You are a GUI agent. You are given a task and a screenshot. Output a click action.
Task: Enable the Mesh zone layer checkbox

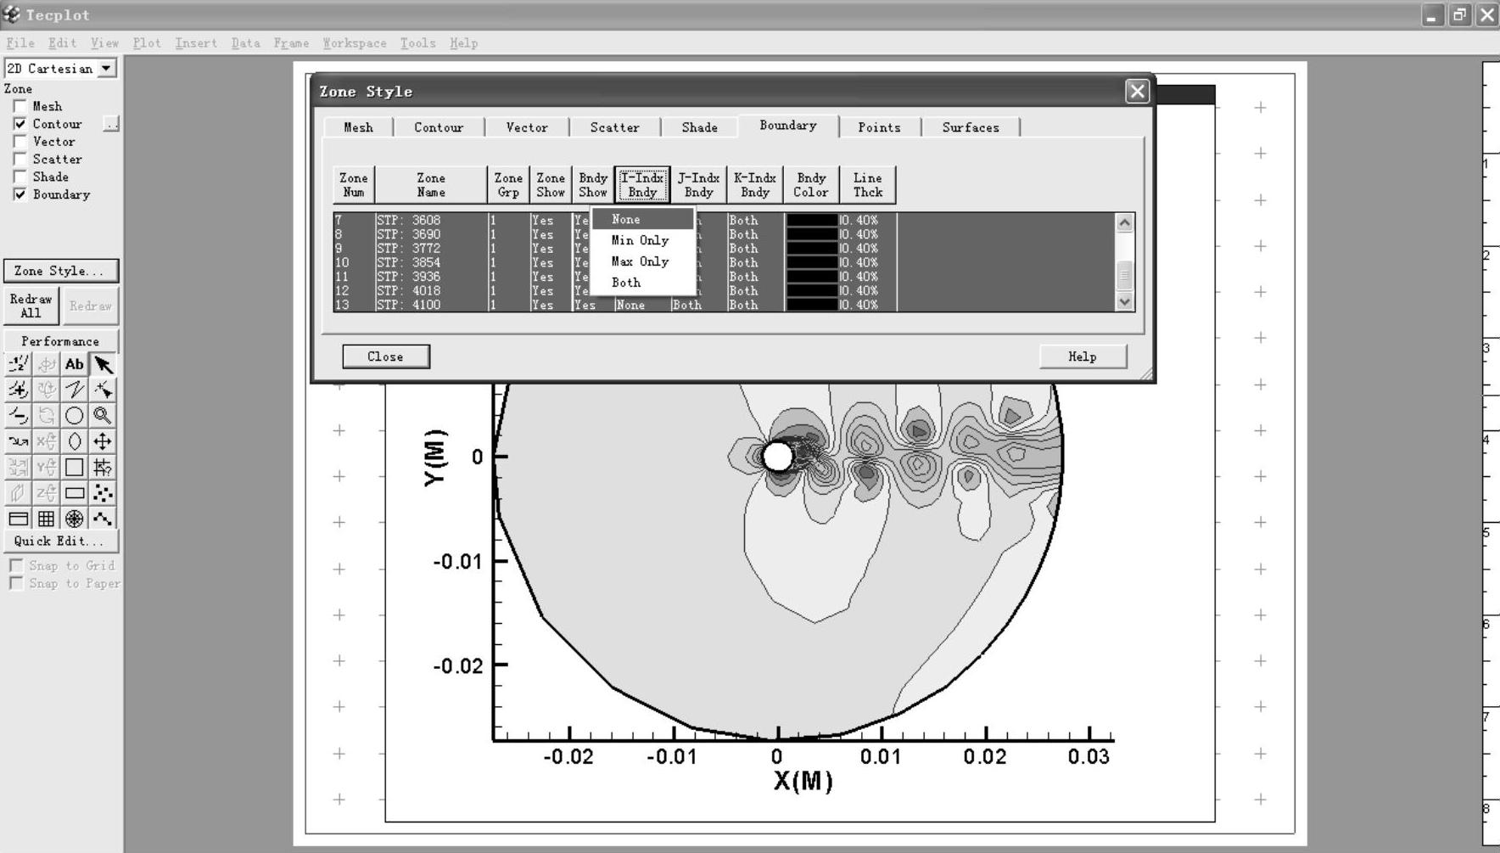coord(20,106)
